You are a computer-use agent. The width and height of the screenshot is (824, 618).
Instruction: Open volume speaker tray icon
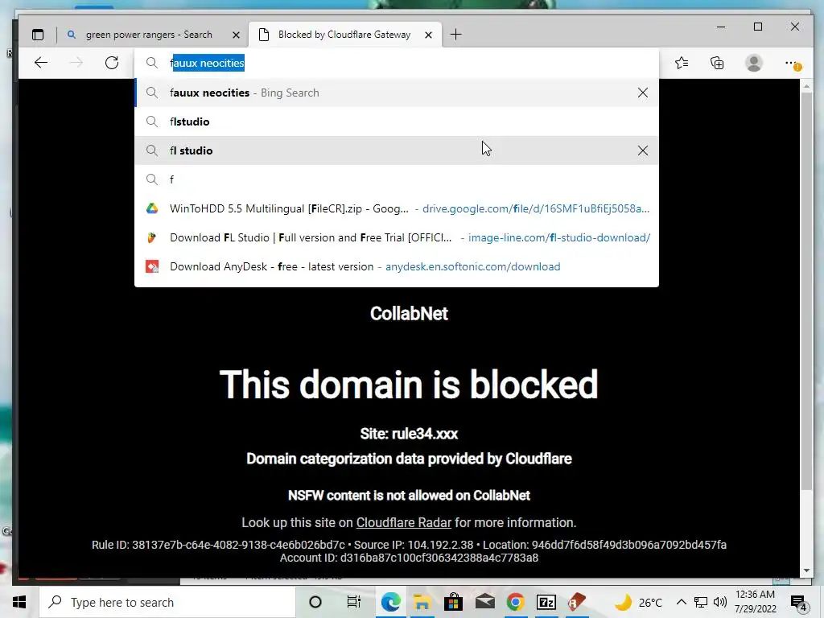pyautogui.click(x=720, y=602)
